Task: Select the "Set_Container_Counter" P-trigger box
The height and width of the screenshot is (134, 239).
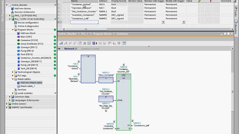Action: (x=106, y=99)
